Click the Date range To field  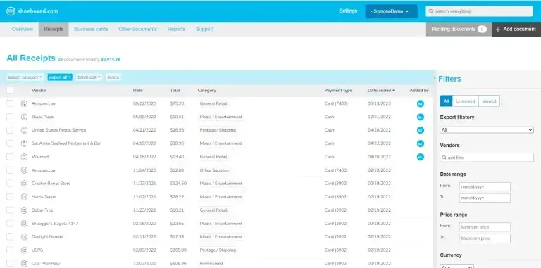(485, 198)
